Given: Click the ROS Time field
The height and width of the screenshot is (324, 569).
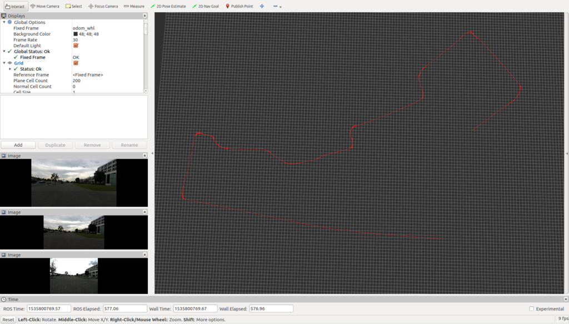Looking at the screenshot, I should 49,309.
